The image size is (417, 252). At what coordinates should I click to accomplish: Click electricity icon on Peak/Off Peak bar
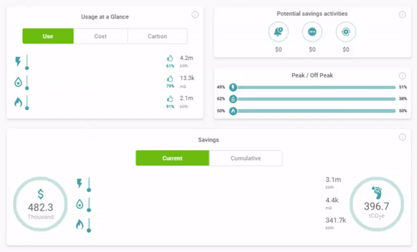coord(233,87)
